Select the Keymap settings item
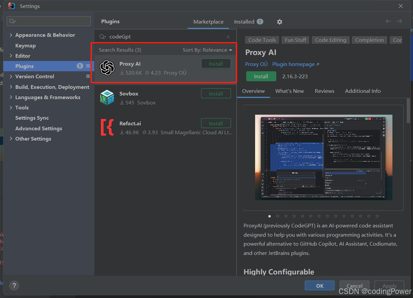Viewport: 413px width, 298px height. tap(25, 45)
